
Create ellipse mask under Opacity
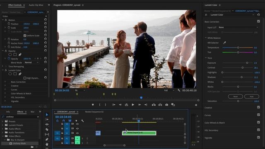(10, 55)
